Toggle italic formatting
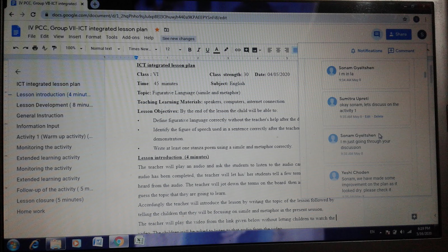 click(199, 50)
